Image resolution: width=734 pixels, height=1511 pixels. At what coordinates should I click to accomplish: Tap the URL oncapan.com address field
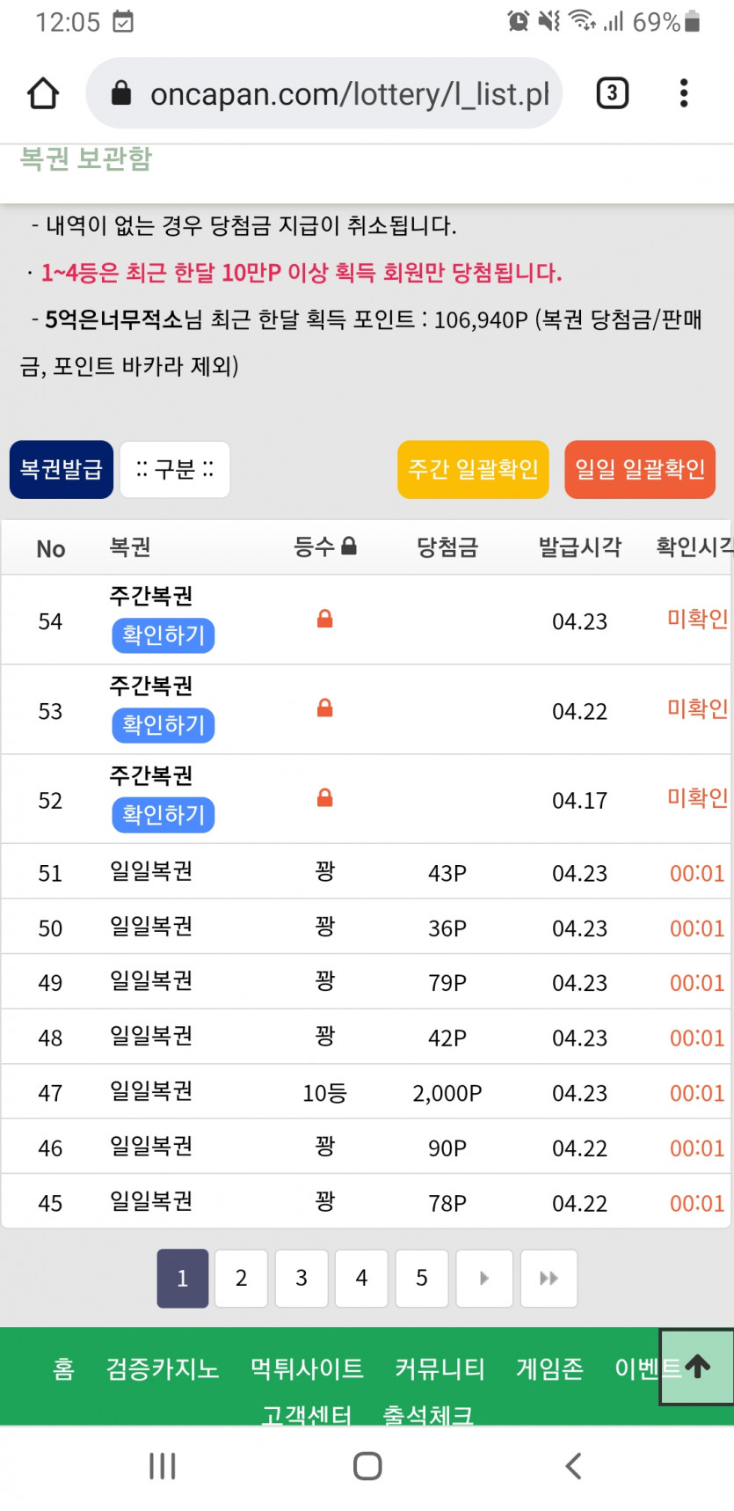point(323,93)
